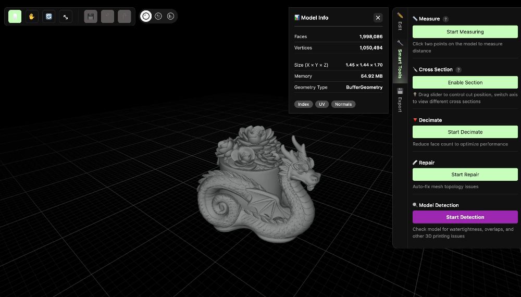Open the Edit side tab
Screen dimensions: 521x297
tap(400, 22)
